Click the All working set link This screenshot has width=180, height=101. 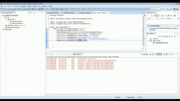(x=163, y=19)
